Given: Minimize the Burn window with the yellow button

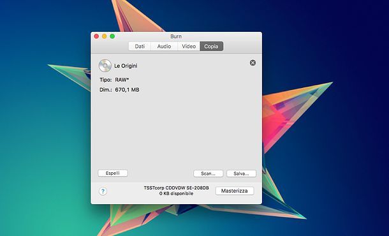Looking at the screenshot, I should (104, 36).
